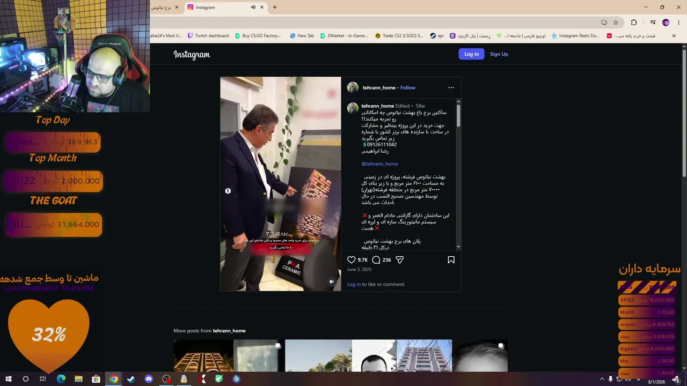Open the notification center icon
This screenshot has height=386, width=687.
pos(676,380)
